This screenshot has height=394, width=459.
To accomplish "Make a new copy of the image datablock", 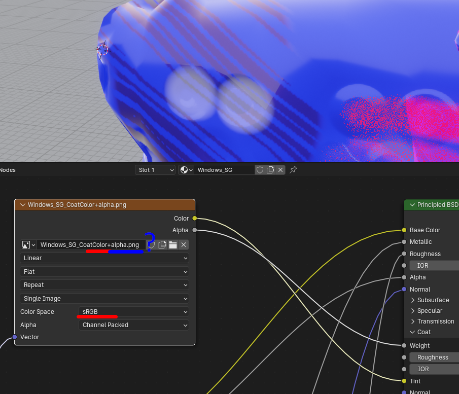I will pos(162,245).
